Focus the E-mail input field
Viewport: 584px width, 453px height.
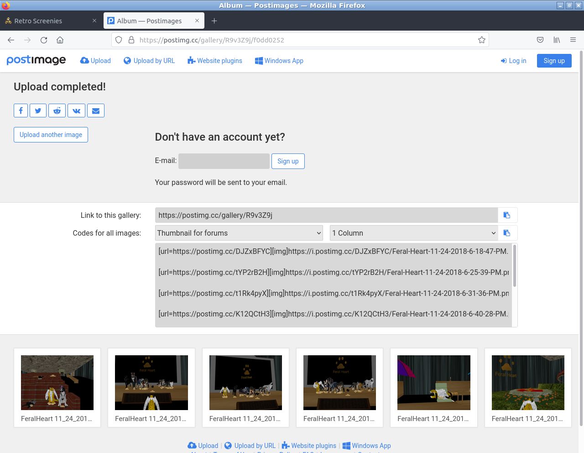pyautogui.click(x=224, y=161)
